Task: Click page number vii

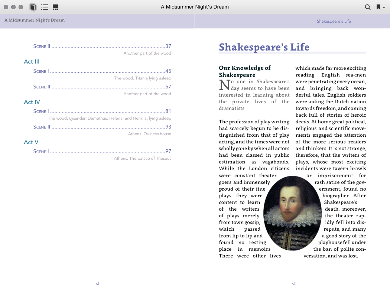Action: click(x=294, y=284)
